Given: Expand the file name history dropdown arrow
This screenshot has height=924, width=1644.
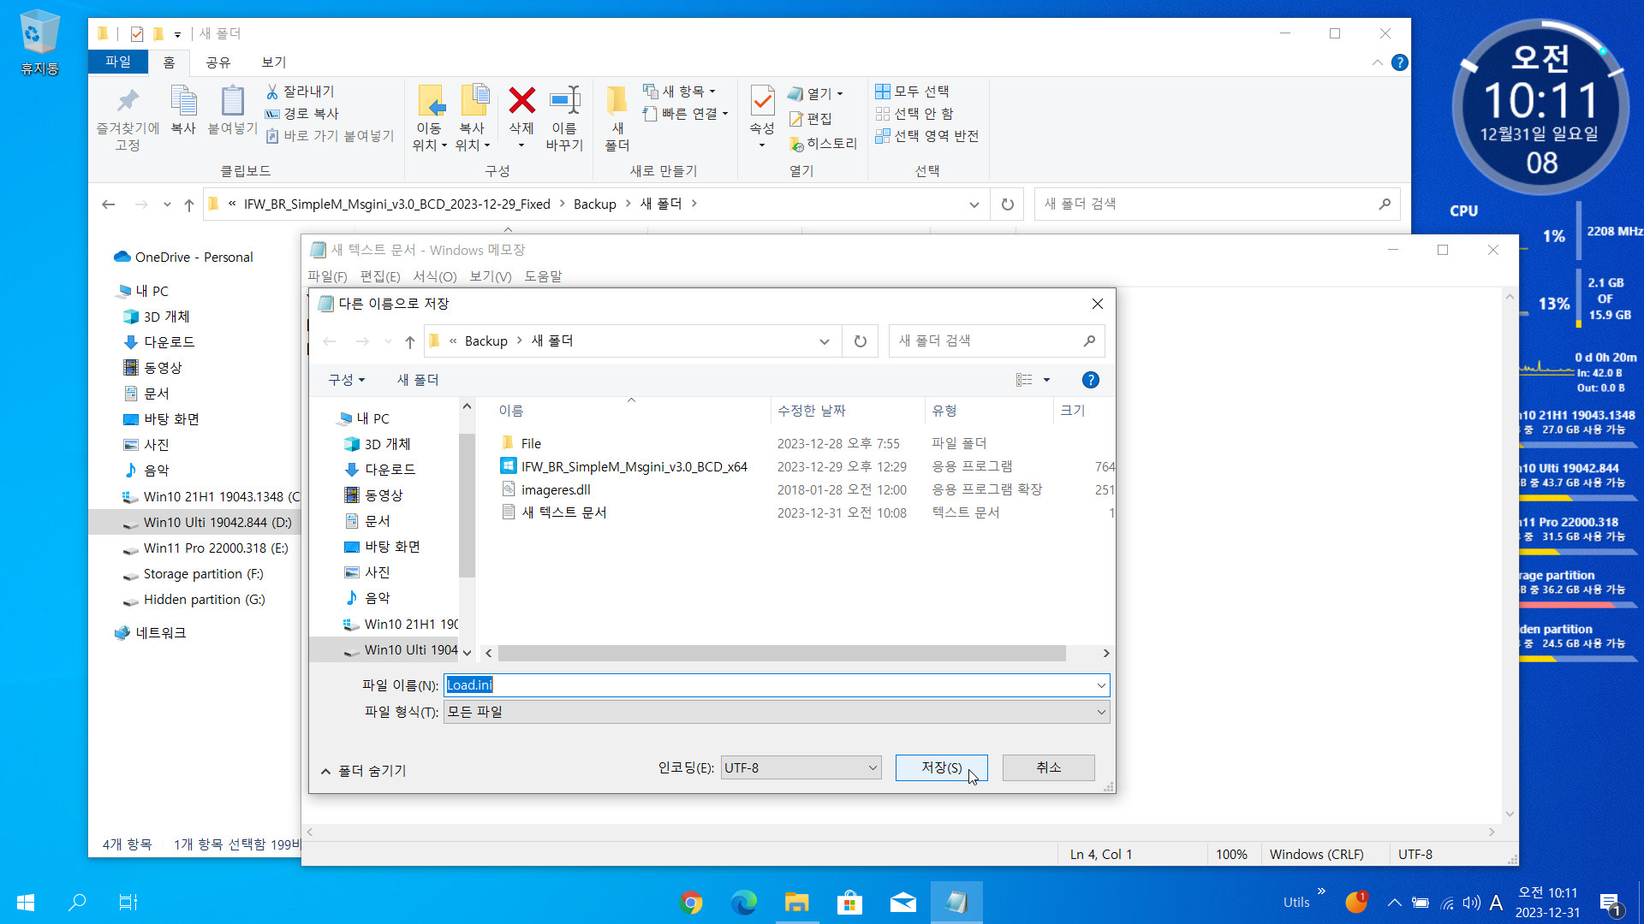Looking at the screenshot, I should [x=1100, y=685].
